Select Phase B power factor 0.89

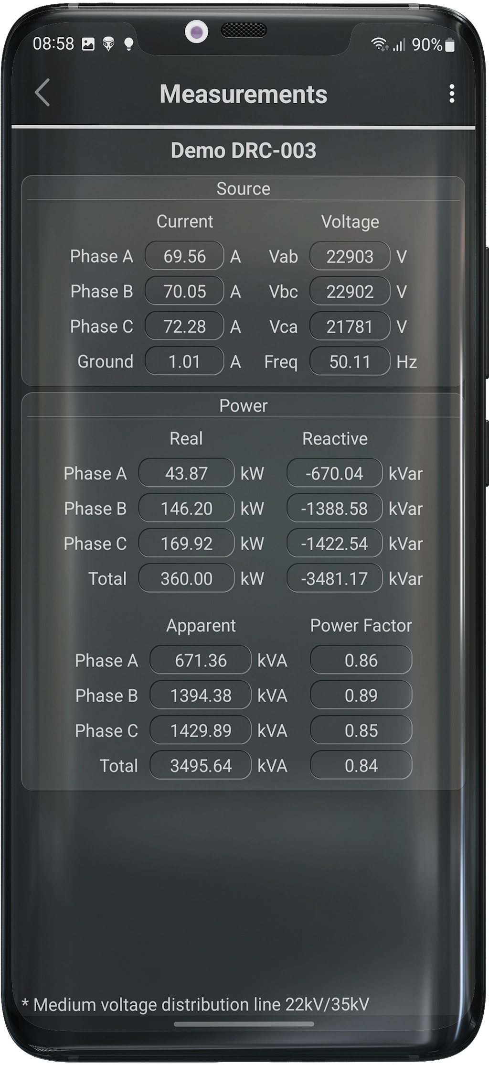point(361,695)
